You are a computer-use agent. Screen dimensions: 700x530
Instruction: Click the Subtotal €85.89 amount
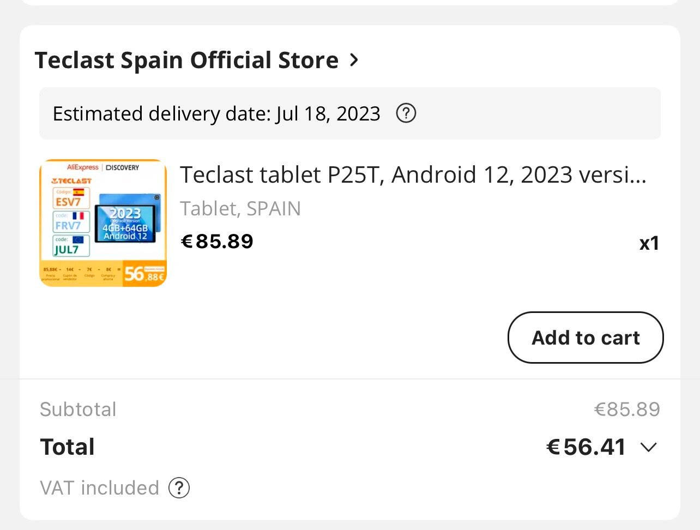tap(627, 409)
